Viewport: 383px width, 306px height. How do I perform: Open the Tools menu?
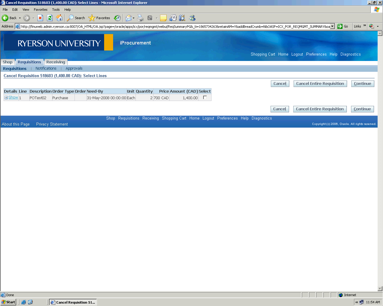point(56,10)
